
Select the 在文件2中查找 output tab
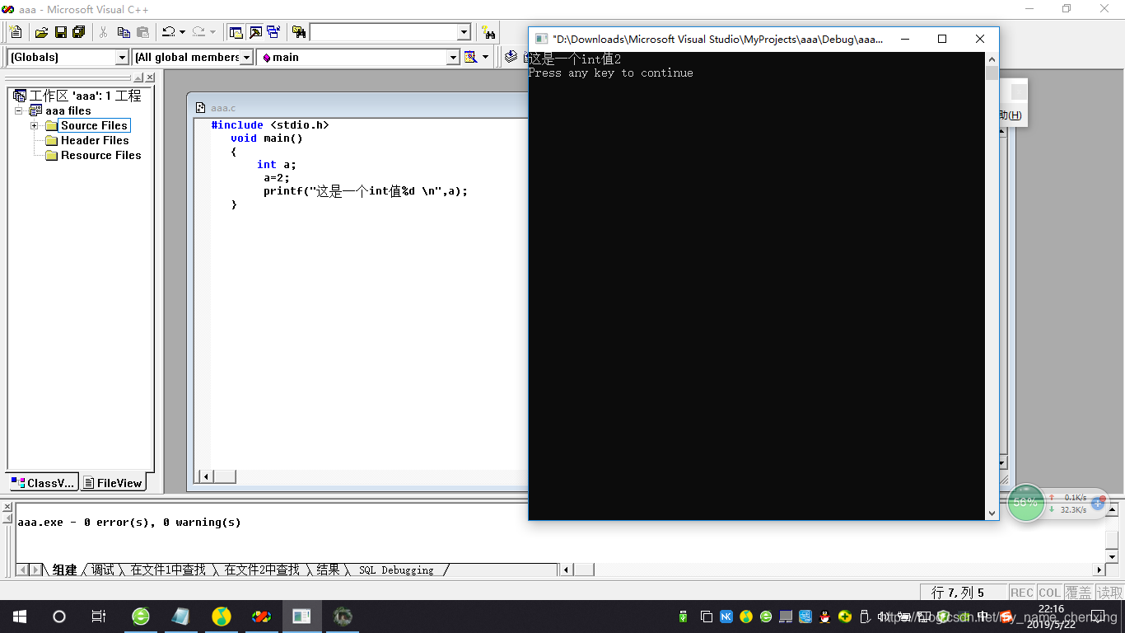262,570
